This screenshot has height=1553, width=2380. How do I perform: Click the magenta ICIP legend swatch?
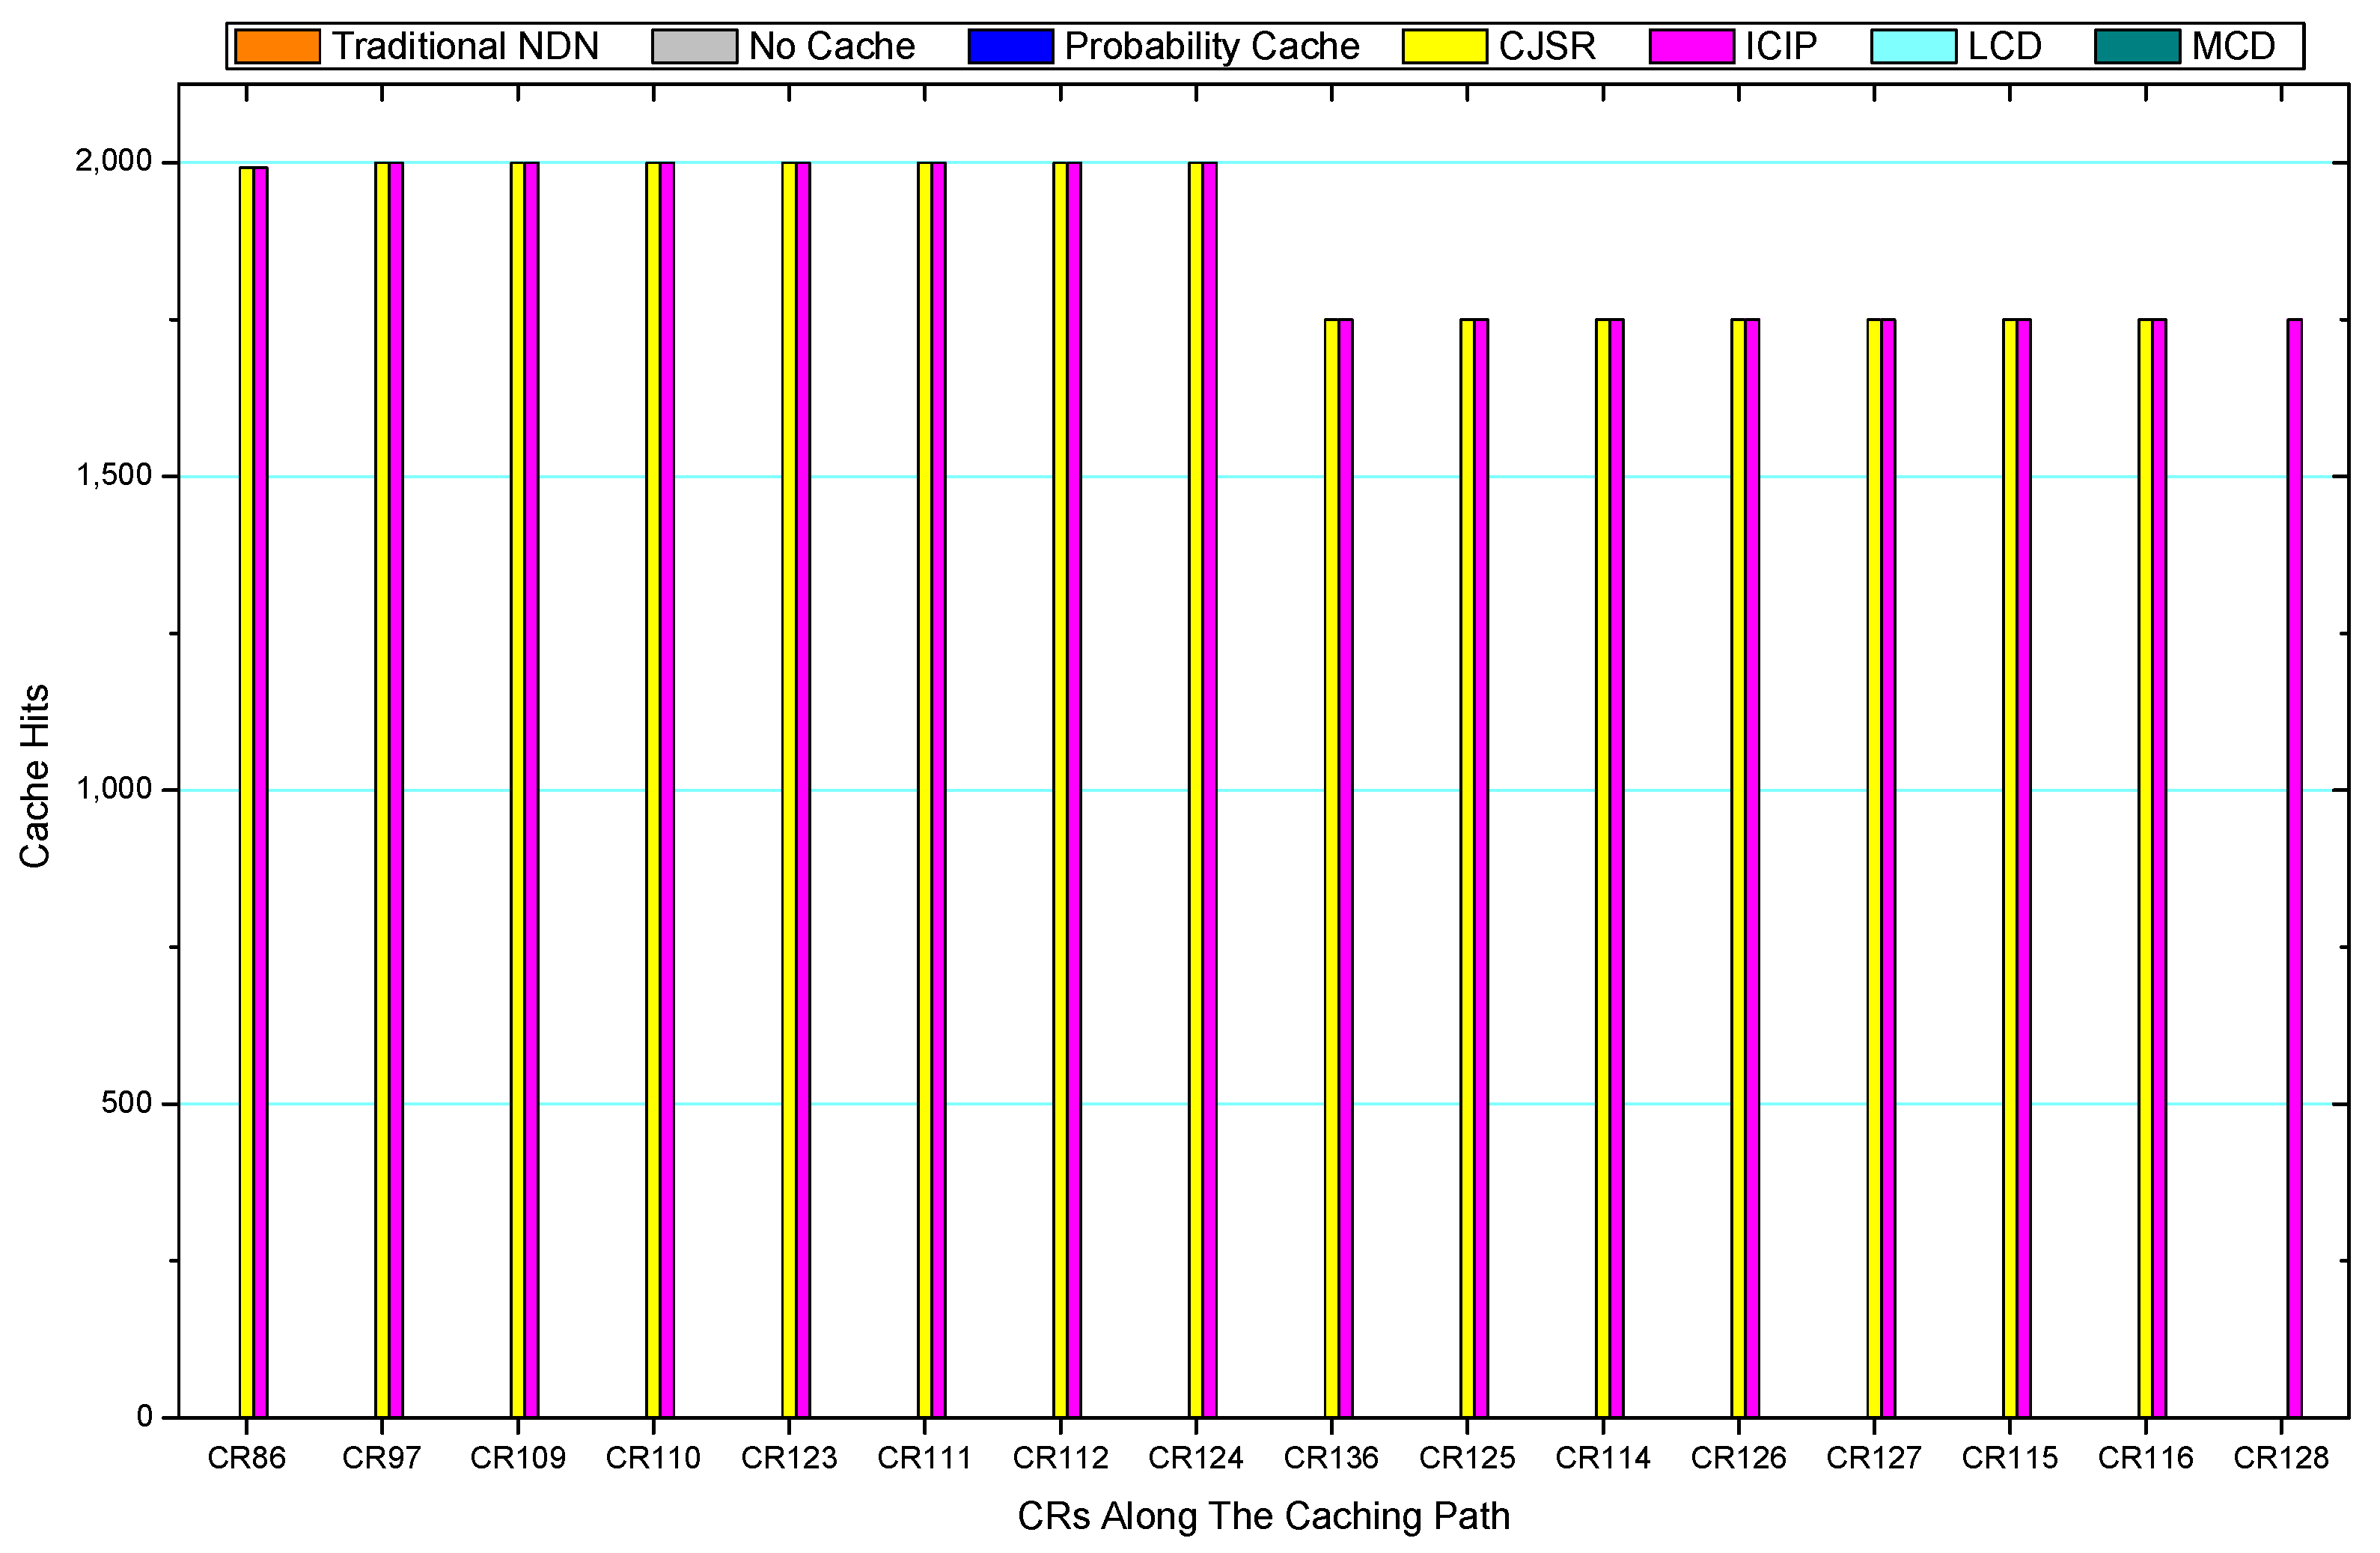point(1692,46)
